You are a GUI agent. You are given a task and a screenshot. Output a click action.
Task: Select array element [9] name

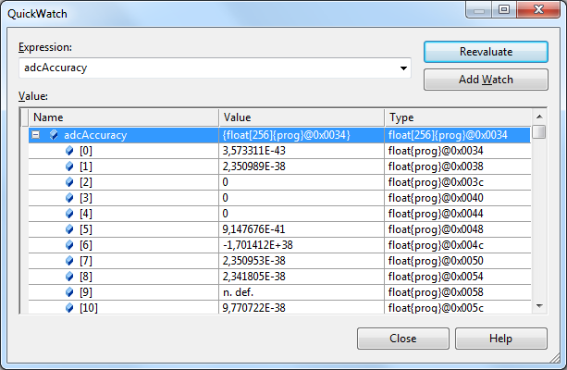click(86, 292)
